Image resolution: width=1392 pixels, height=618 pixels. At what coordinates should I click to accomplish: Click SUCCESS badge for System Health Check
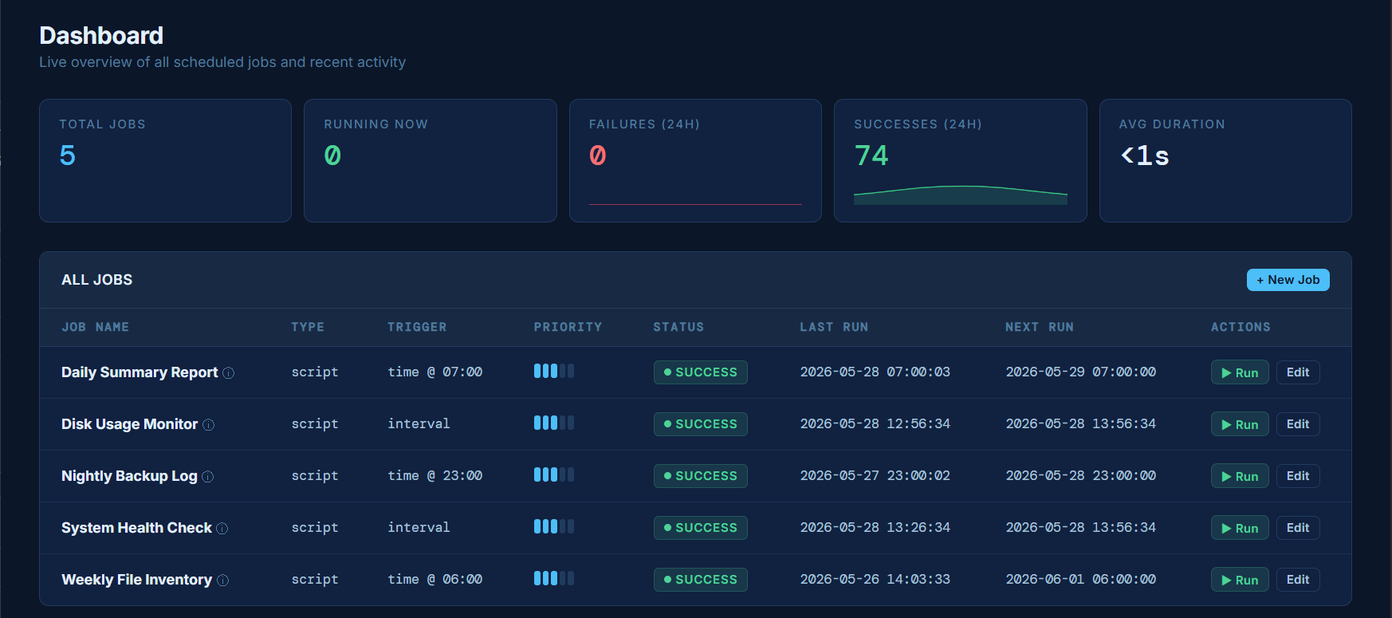[700, 528]
